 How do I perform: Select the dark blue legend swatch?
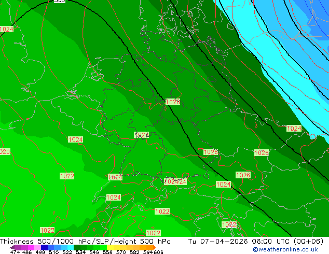[44, 247]
